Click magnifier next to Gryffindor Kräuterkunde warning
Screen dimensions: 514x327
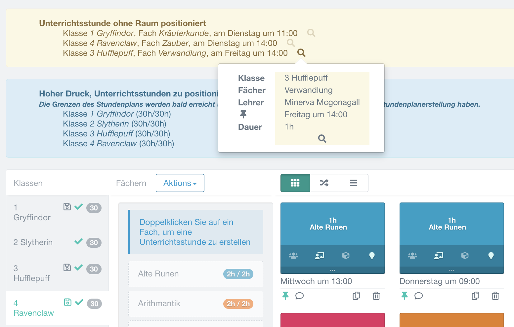tap(311, 33)
